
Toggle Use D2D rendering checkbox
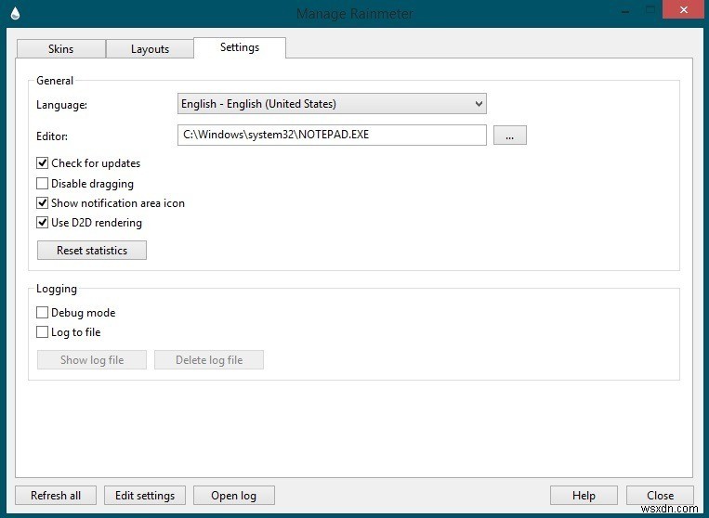point(43,223)
